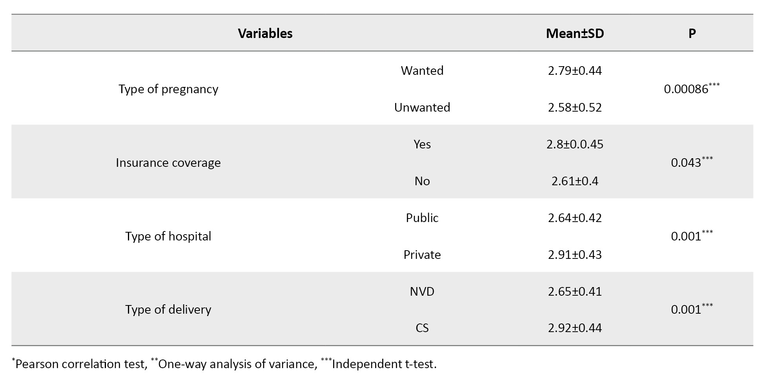766x392 pixels.
Task: Select the Type of delivery row label
Action: tap(168, 310)
